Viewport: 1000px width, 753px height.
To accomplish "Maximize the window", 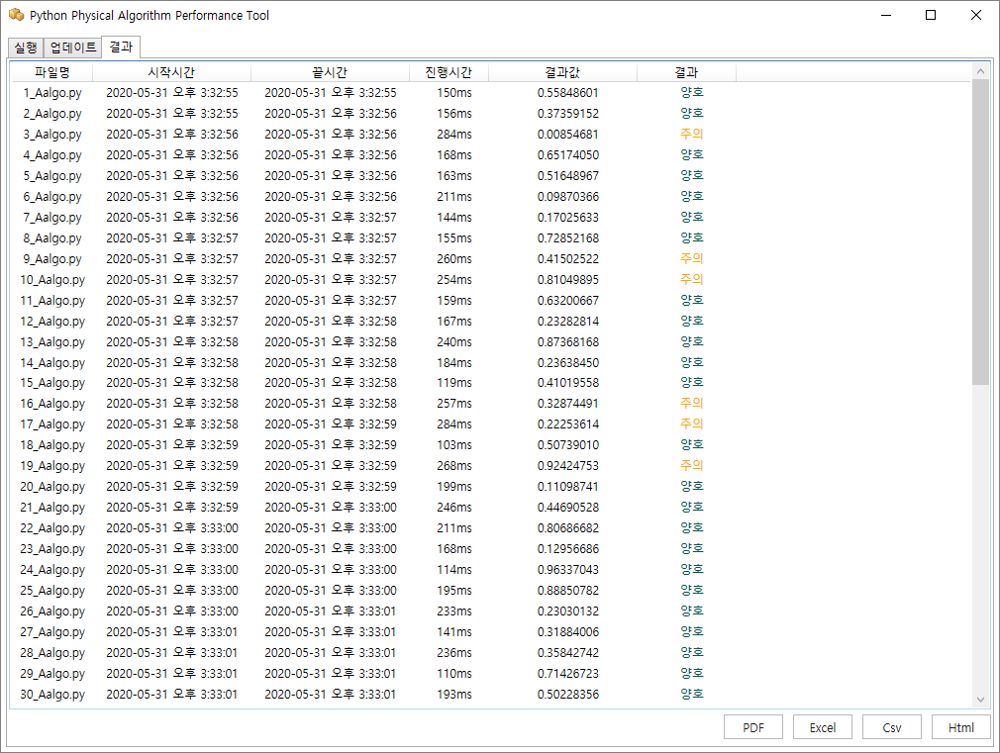I will point(931,15).
